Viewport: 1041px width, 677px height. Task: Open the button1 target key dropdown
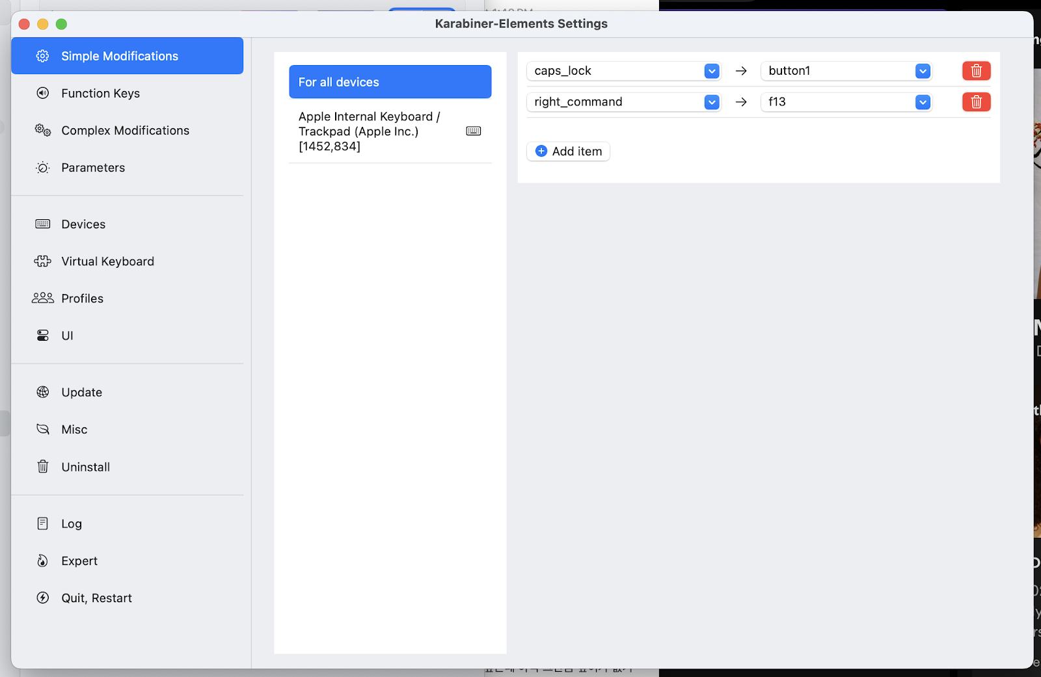click(846, 70)
